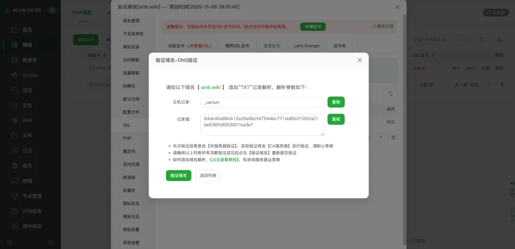Open 首页 home icon in sidebar
This screenshot has width=515, height=249.
[x=14, y=30]
